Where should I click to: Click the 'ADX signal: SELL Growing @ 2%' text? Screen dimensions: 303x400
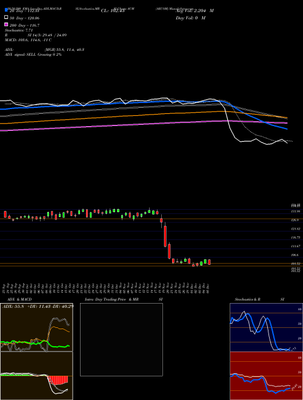click(x=33, y=55)
